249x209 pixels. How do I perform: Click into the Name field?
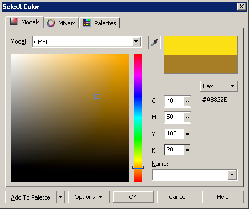pos(190,175)
